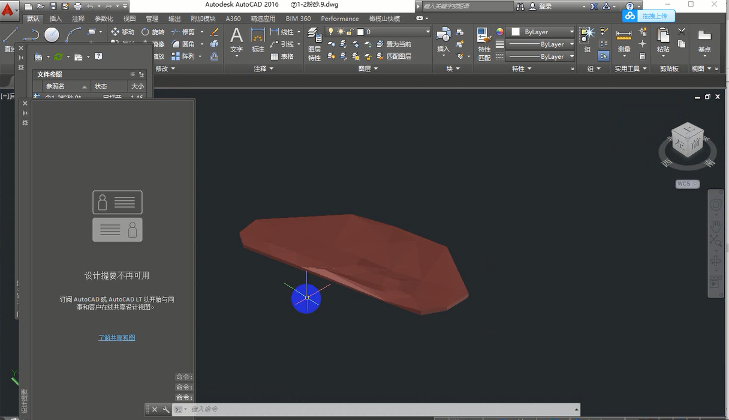Select the Arc tool

(x=73, y=35)
